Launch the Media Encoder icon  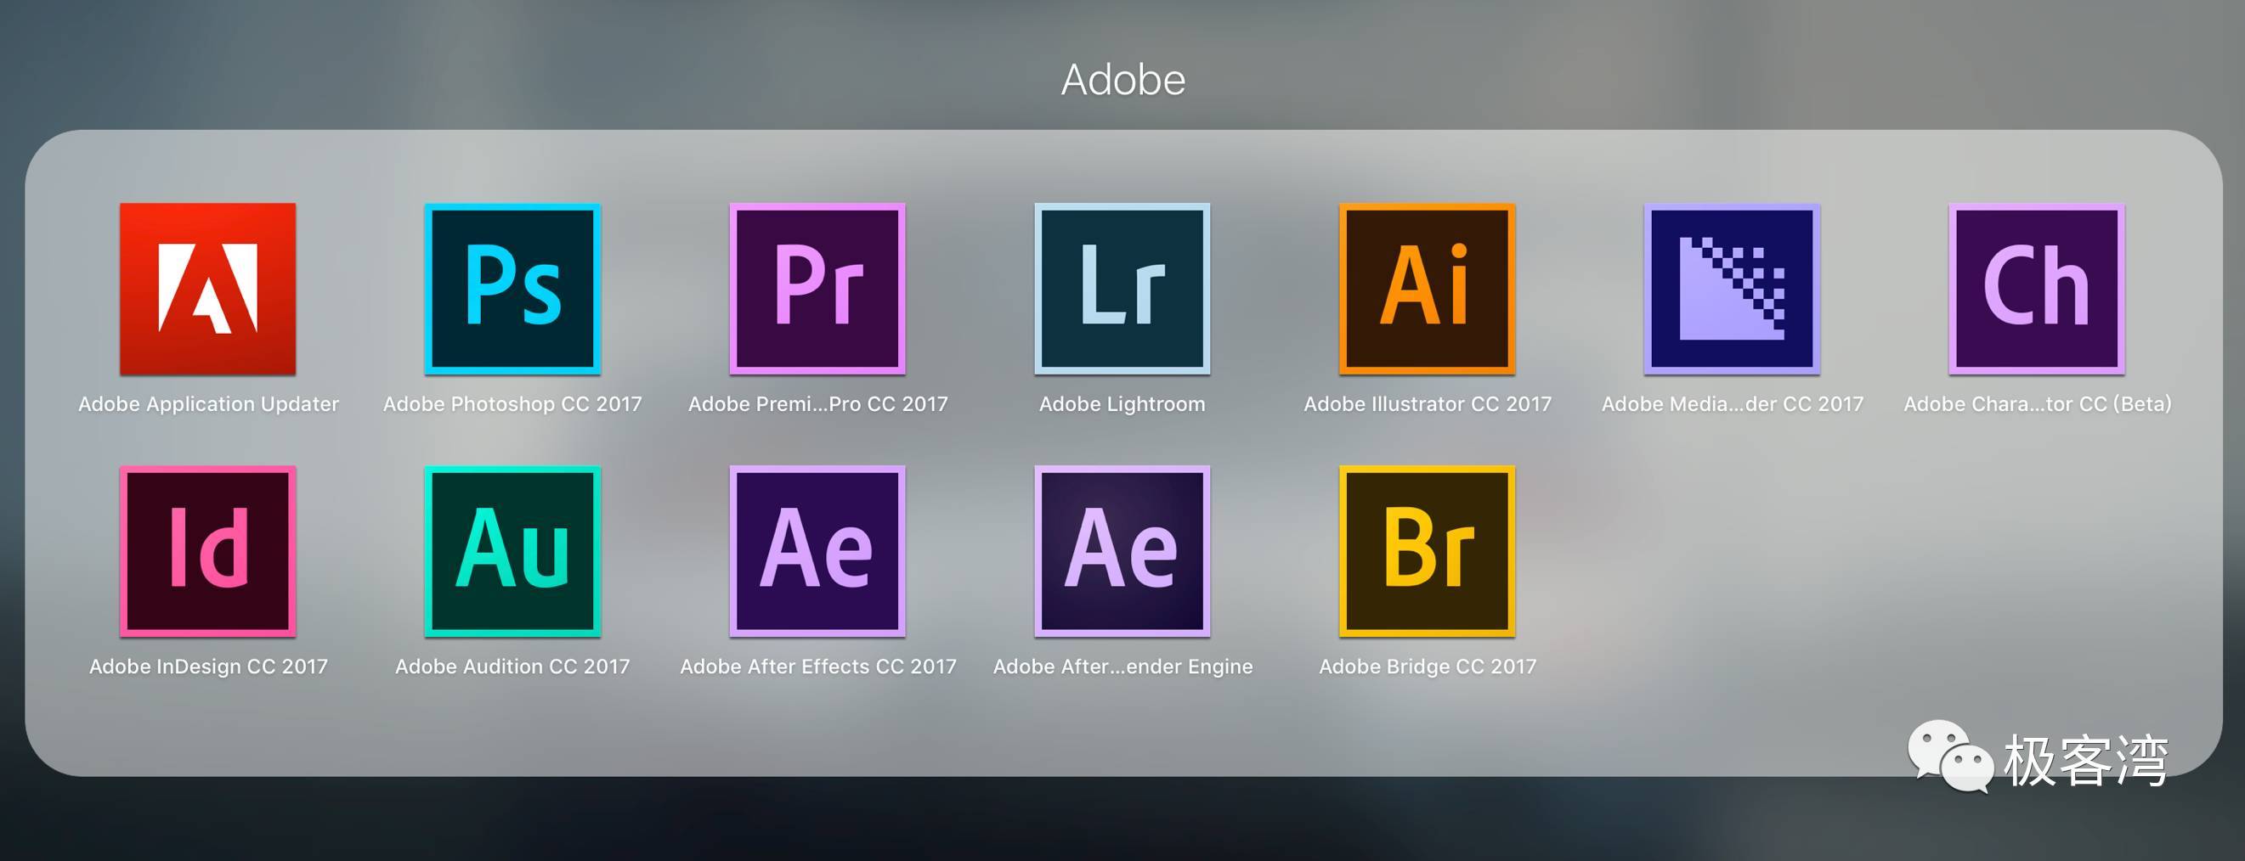(1733, 289)
